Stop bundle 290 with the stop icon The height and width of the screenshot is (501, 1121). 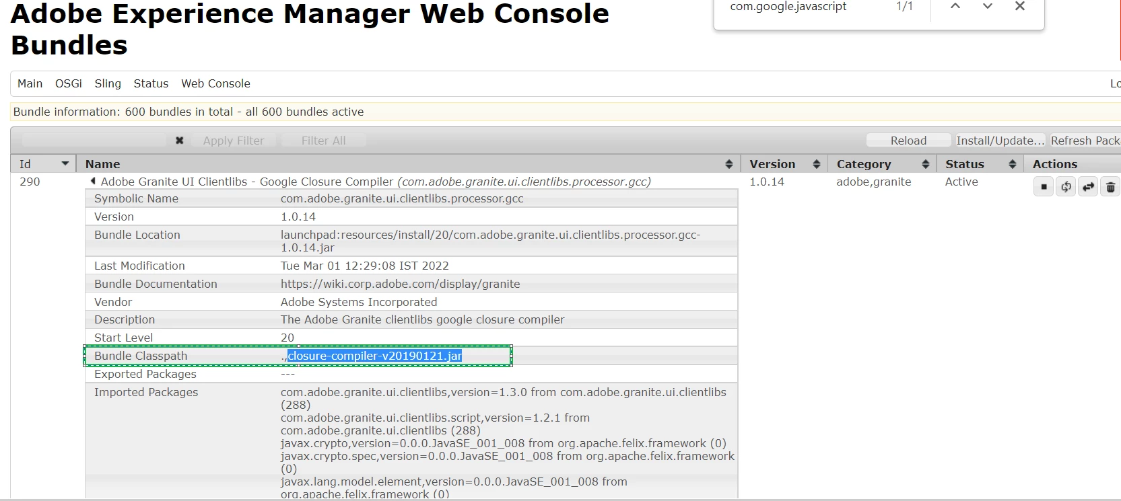click(x=1044, y=187)
